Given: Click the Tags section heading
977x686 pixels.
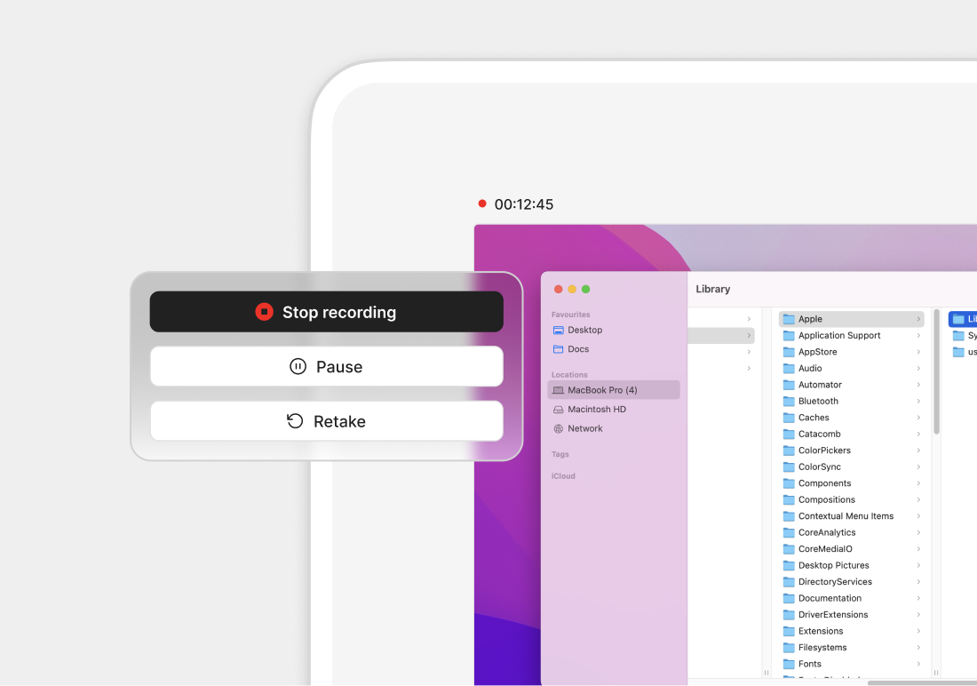Looking at the screenshot, I should point(560,454).
